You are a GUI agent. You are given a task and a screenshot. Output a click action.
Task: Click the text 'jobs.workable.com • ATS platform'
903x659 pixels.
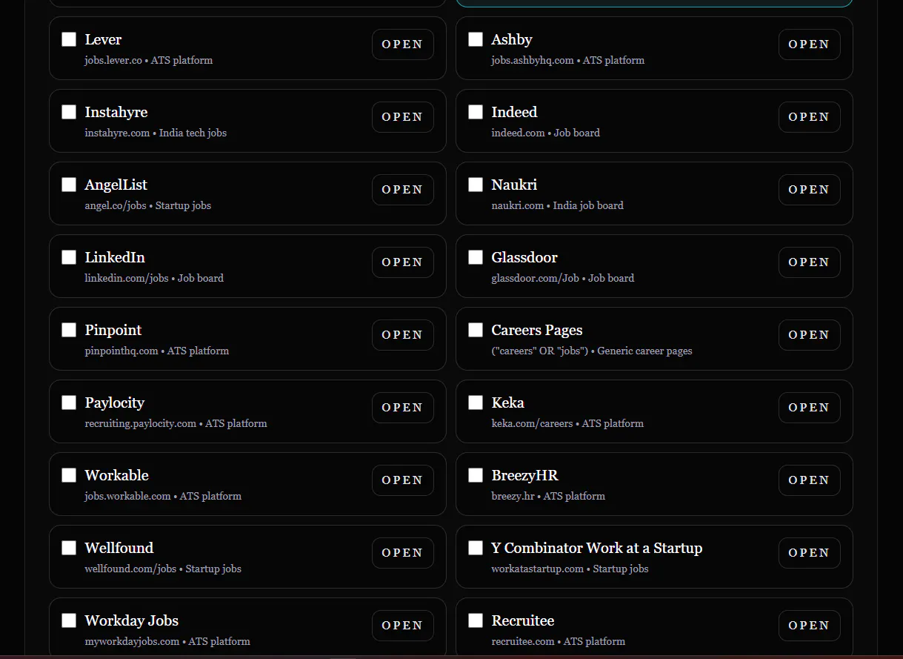[163, 496]
